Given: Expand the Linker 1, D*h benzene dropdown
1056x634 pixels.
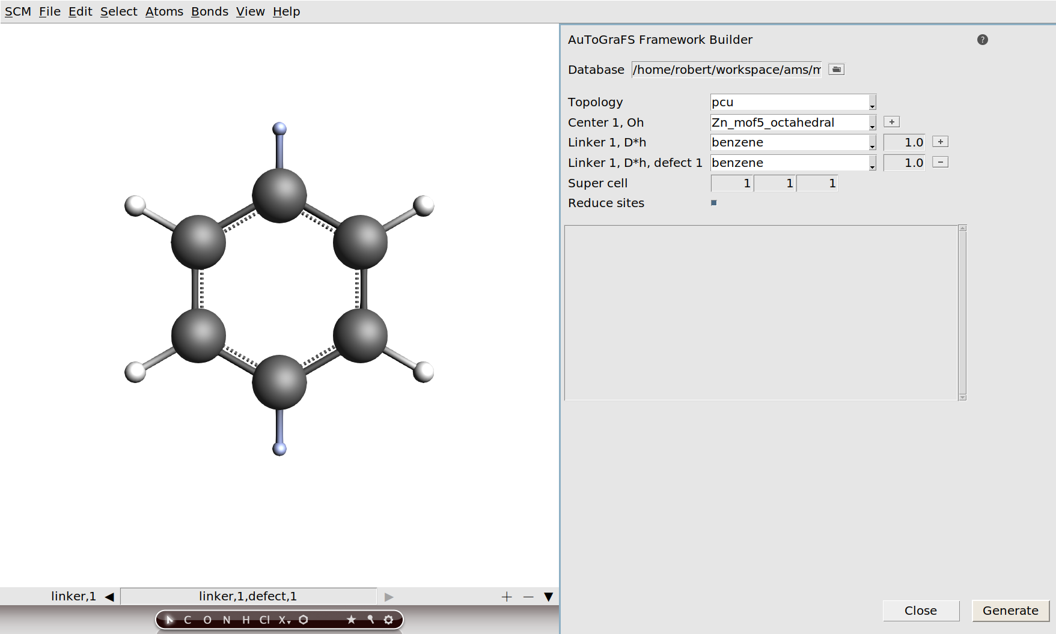Looking at the screenshot, I should [872, 142].
